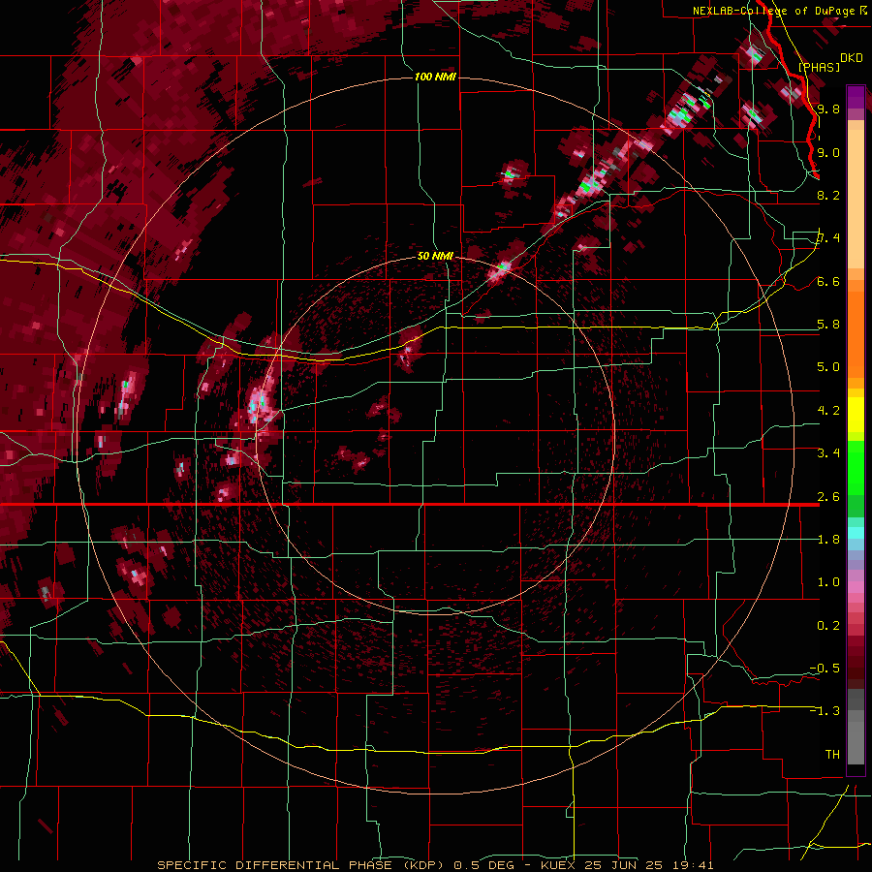
Task: Click the [PHAS] label above color bar
Action: click(x=819, y=67)
